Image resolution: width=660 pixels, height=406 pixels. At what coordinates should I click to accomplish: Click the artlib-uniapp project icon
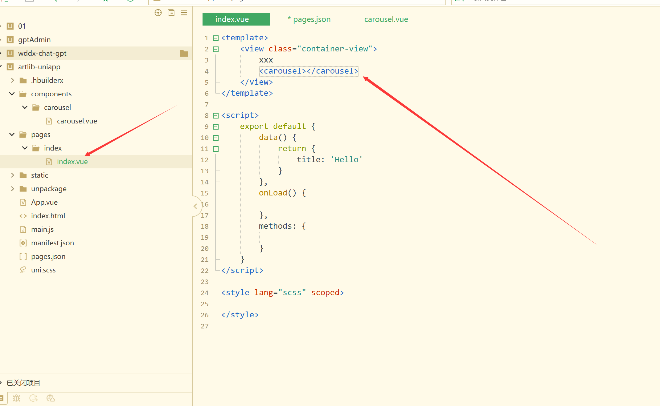click(10, 67)
